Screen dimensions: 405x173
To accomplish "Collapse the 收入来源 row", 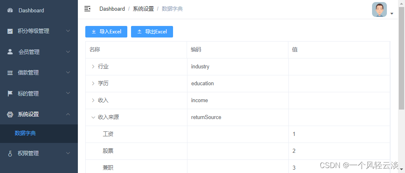I will click(x=93, y=117).
